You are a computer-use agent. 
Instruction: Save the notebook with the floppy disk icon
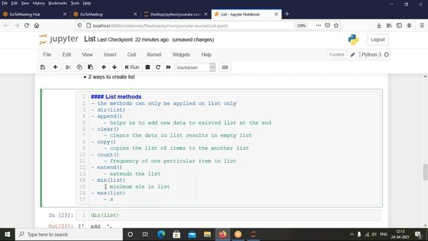(x=43, y=67)
